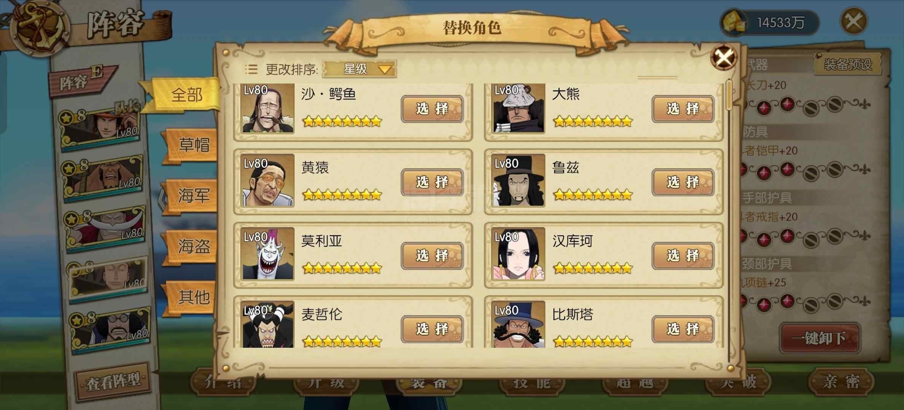This screenshot has height=410, width=904.
Task: Click 选择 next to 鲁兹
Action: point(683,182)
